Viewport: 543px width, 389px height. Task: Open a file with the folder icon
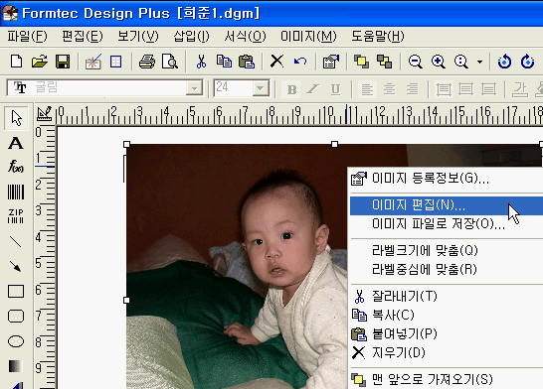pos(40,62)
